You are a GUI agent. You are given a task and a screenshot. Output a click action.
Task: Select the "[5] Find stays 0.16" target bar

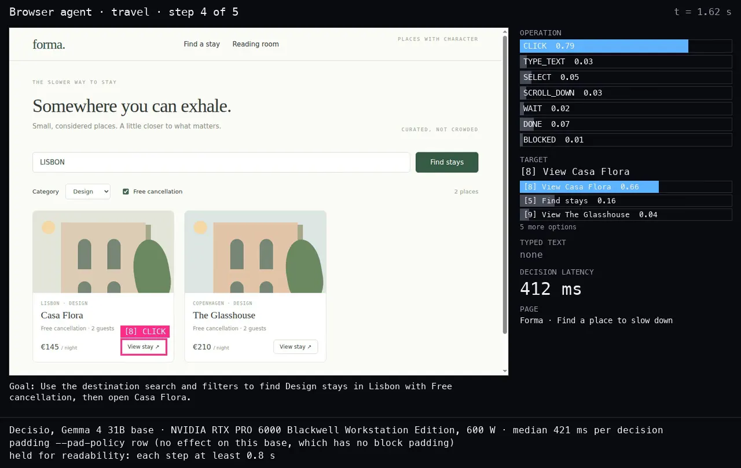coord(626,200)
